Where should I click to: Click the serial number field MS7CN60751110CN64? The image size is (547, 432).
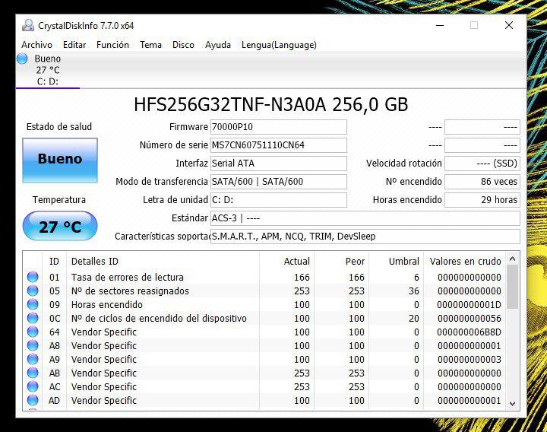pos(278,145)
